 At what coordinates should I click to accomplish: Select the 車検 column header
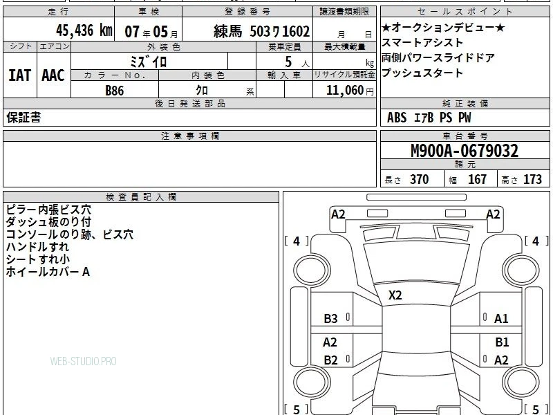pyautogui.click(x=149, y=12)
